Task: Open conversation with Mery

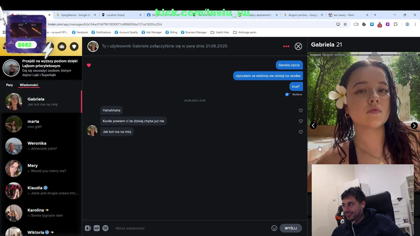Action: point(41,168)
